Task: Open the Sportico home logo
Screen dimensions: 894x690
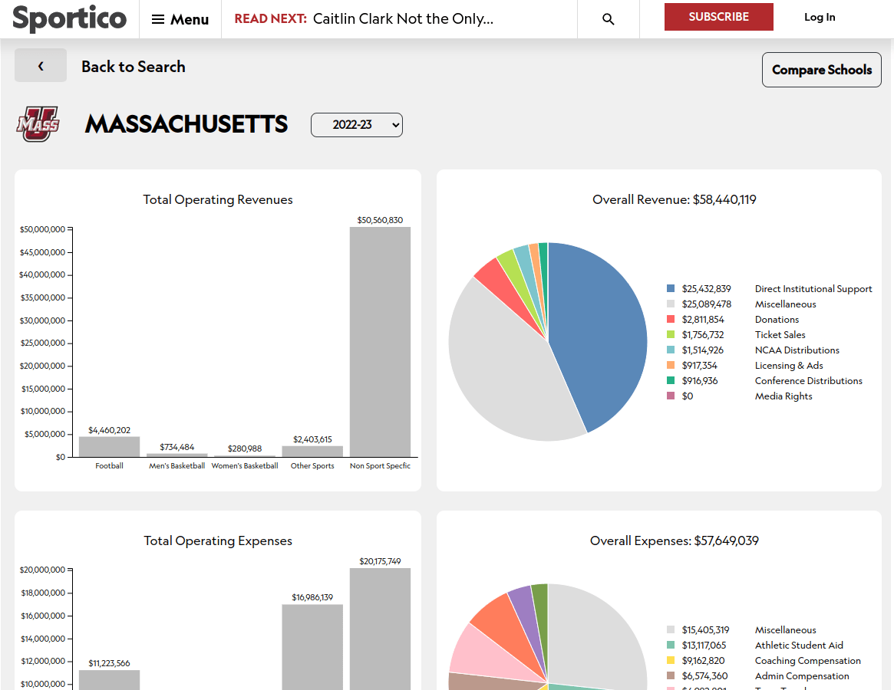Action: (x=69, y=18)
